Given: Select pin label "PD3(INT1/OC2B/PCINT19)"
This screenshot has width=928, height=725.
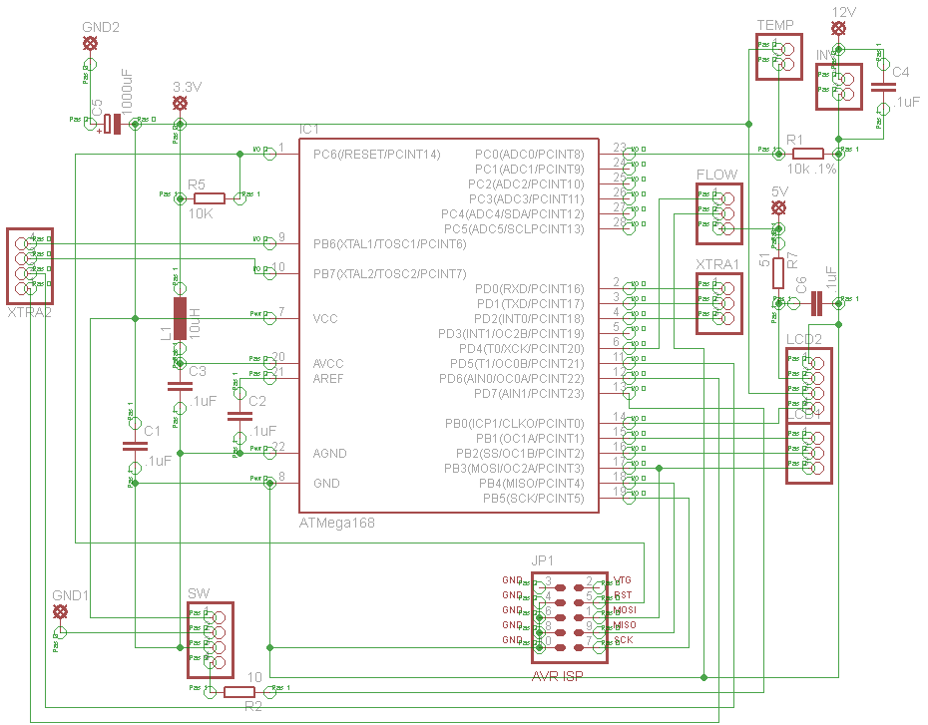Looking at the screenshot, I should 511,334.
